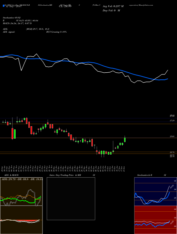
Task: Select the blue Stochastics chart panel
Action: pos(155,191)
